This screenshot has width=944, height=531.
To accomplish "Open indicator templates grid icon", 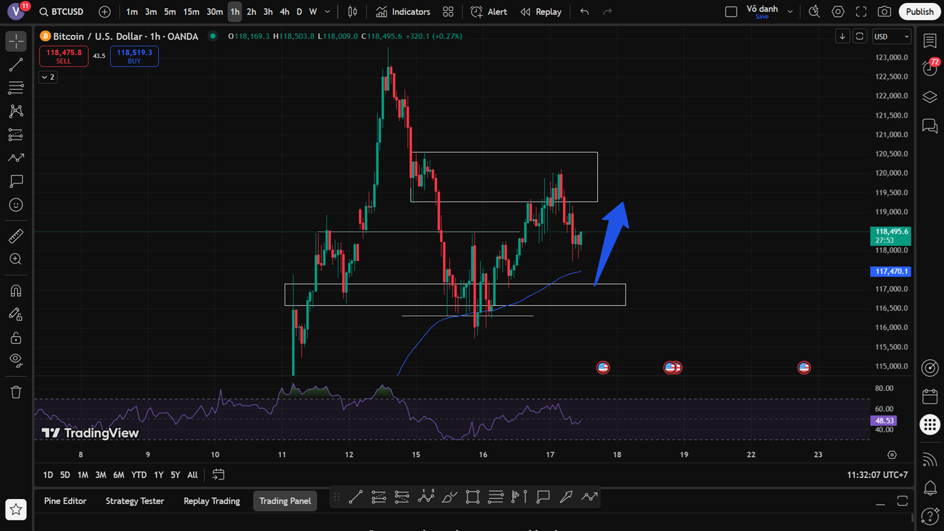I will pyautogui.click(x=448, y=12).
